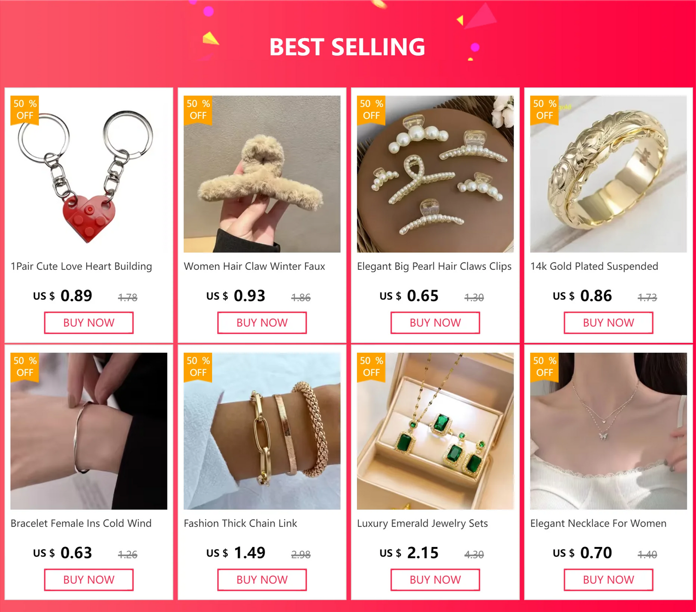This screenshot has height=612, width=696.
Task: Open the gold plated ring image
Action: coord(608,174)
